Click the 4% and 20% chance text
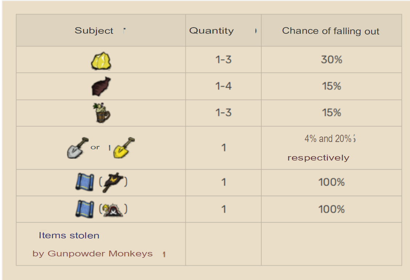The height and width of the screenshot is (280, 410). point(328,138)
